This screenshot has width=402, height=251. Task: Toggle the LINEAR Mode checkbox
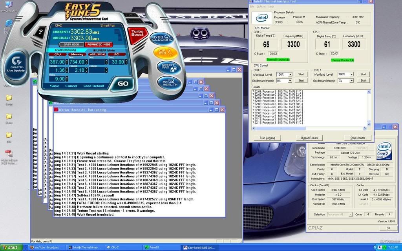[x=94, y=51]
